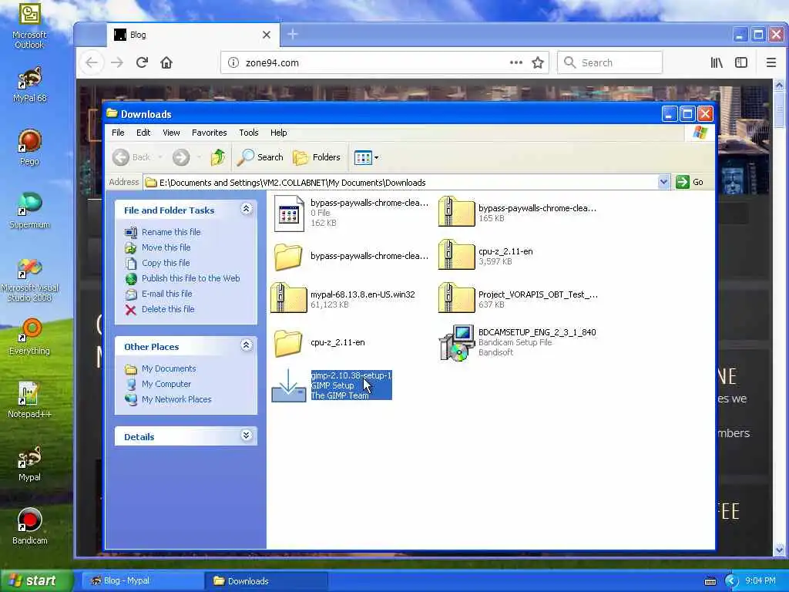Switch to Blog - Mypal taskbar button
Image resolution: width=789 pixels, height=592 pixels.
[x=143, y=581]
